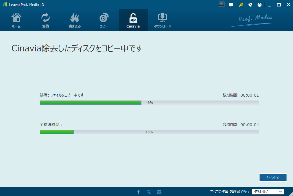Click the キャンセル button

[273, 177]
